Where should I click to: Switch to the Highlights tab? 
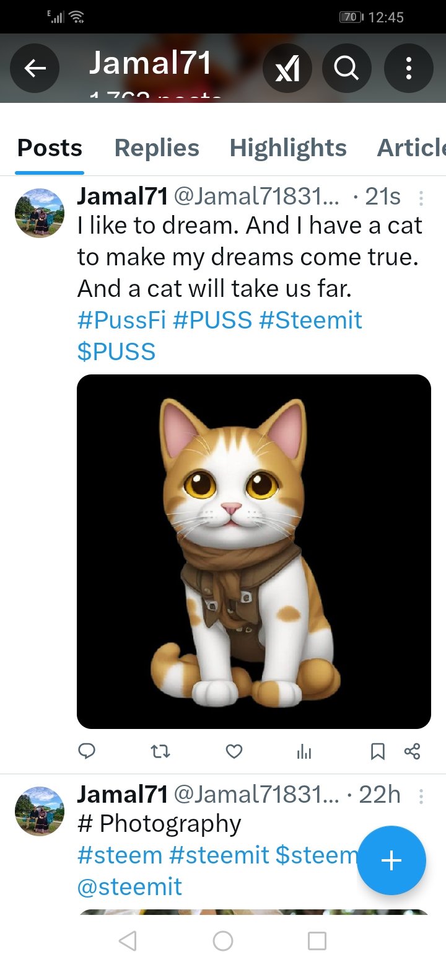288,148
